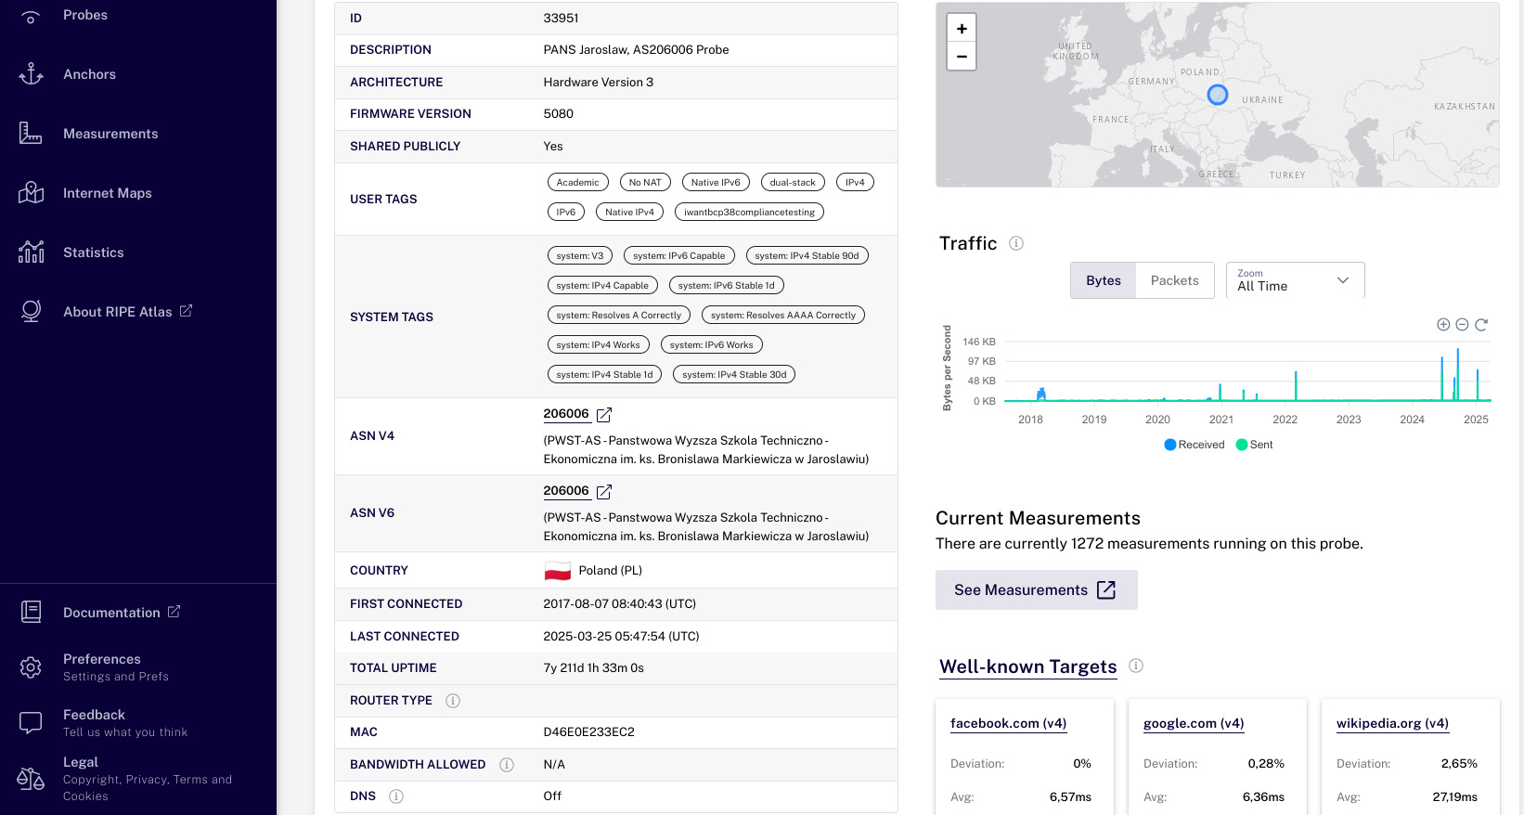Click the Router Type info icon

click(453, 701)
